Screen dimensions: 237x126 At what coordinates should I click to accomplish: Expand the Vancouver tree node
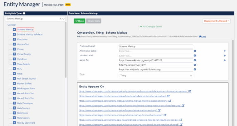tap(14, 39)
